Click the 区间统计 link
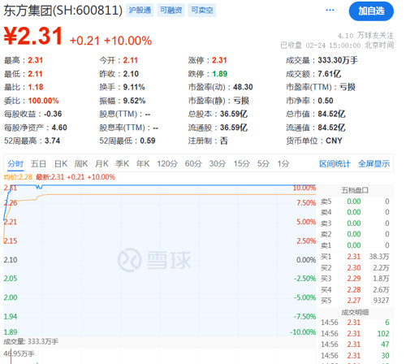 (335, 163)
